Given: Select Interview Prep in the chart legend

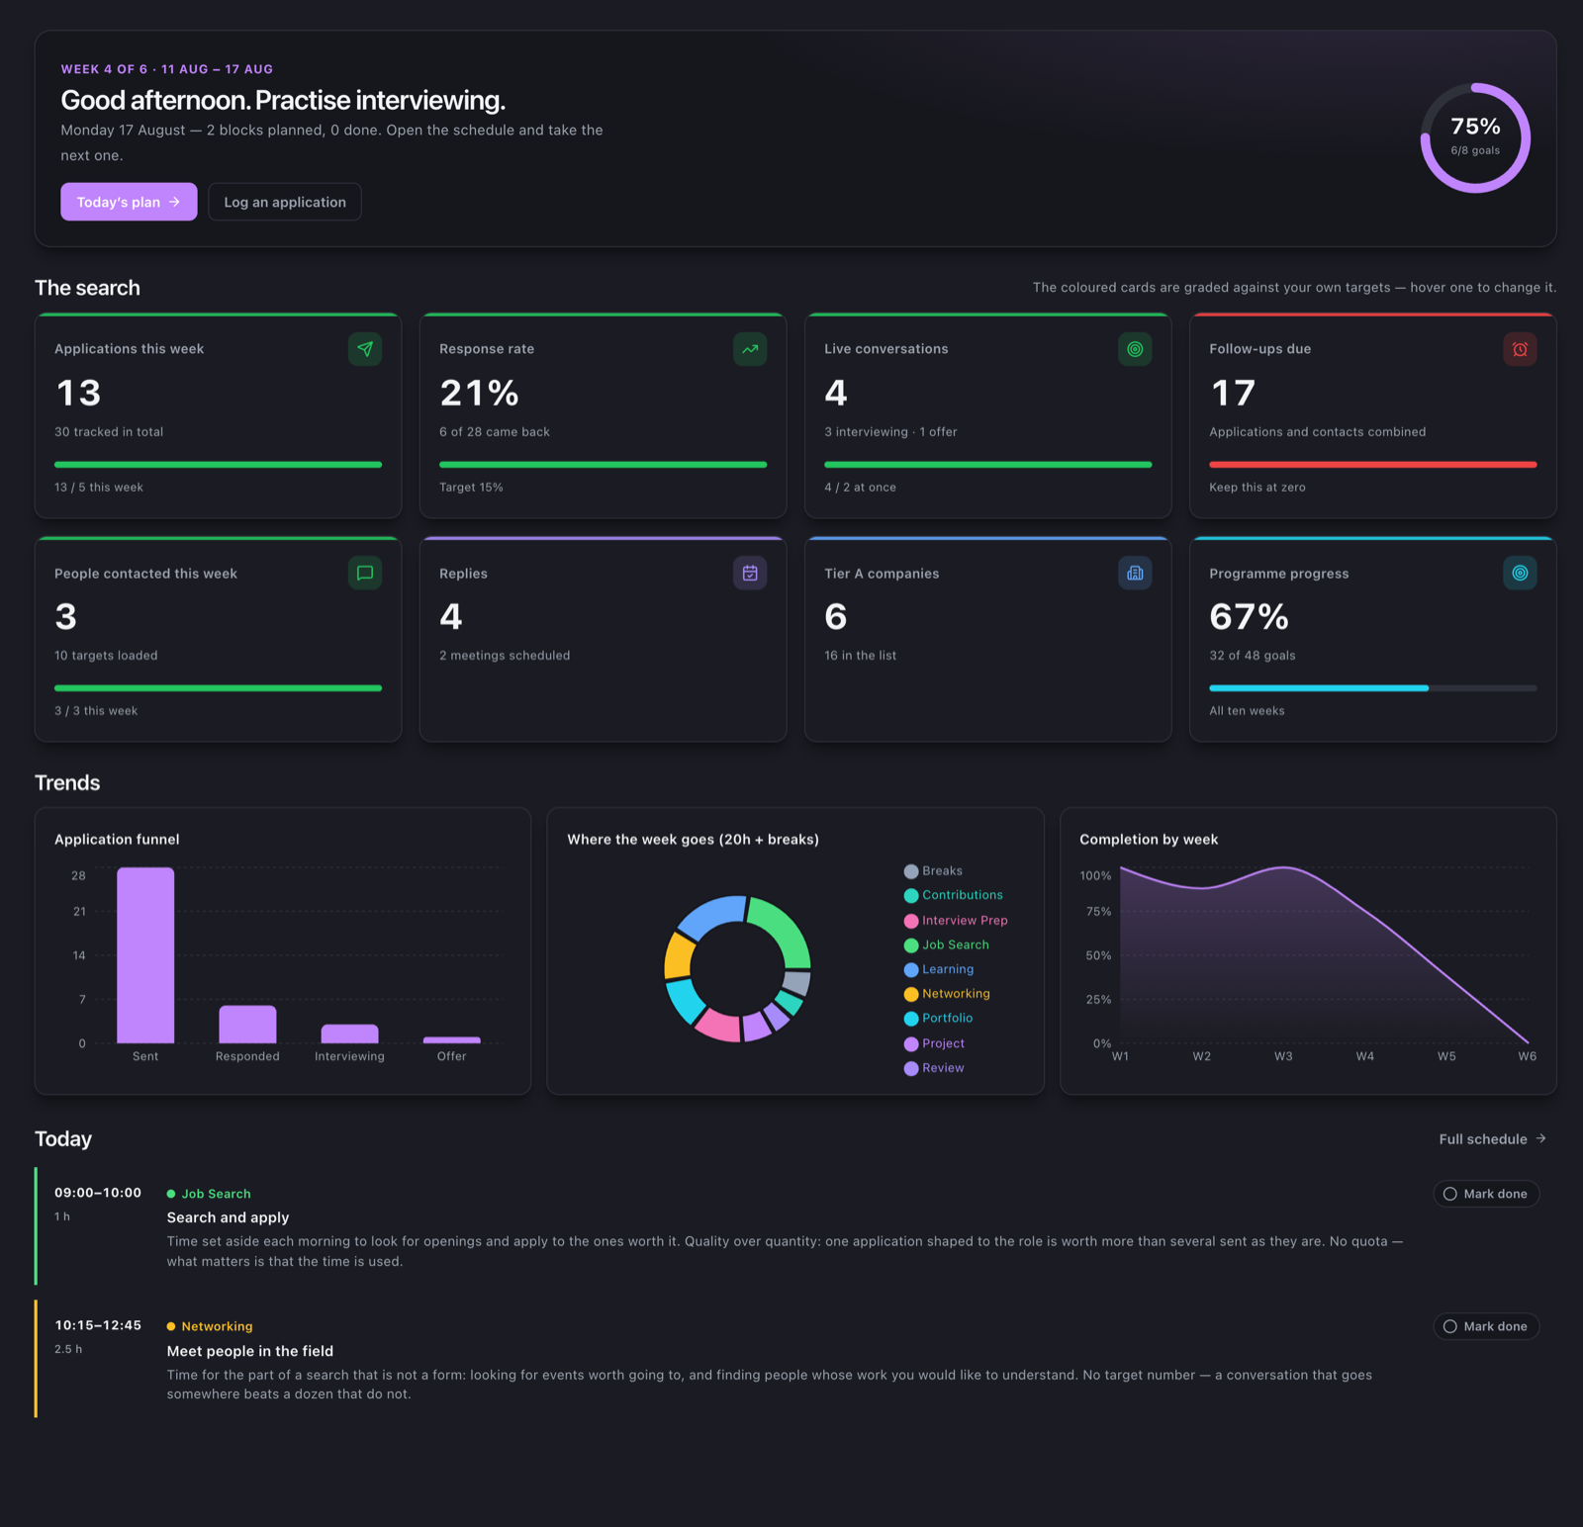Looking at the screenshot, I should point(956,921).
